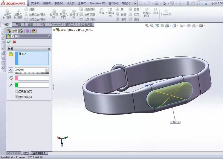
Task: Open the 异型孔向导 hole wizard
Action: [x=64, y=14]
